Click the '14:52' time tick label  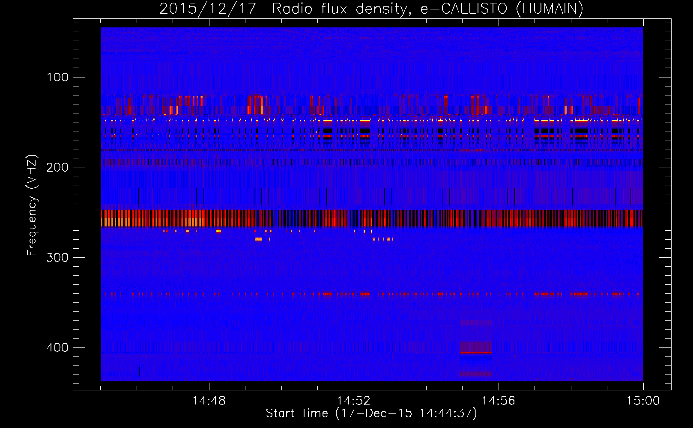point(354,401)
